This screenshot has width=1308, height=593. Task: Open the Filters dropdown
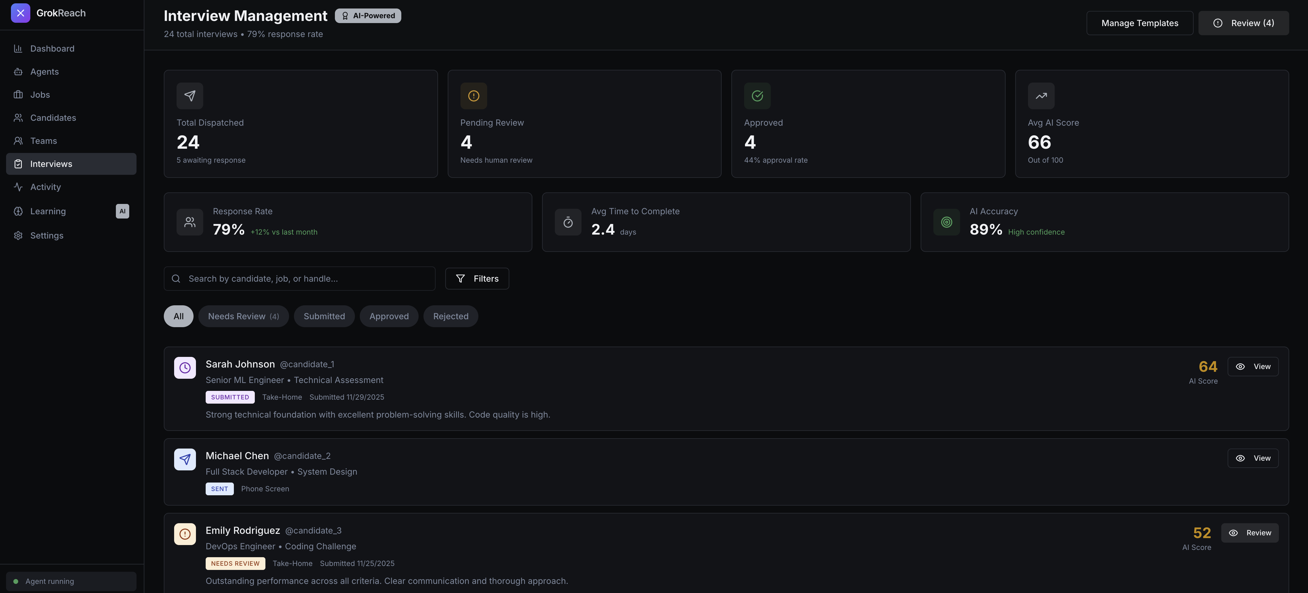(x=477, y=279)
